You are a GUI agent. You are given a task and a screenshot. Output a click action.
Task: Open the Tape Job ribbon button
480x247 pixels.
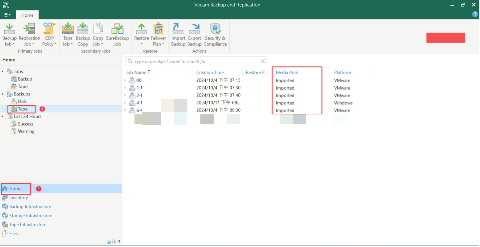[x=68, y=35]
